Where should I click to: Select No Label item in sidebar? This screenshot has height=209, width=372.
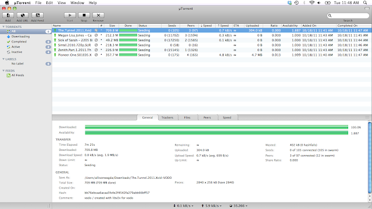coord(17,63)
